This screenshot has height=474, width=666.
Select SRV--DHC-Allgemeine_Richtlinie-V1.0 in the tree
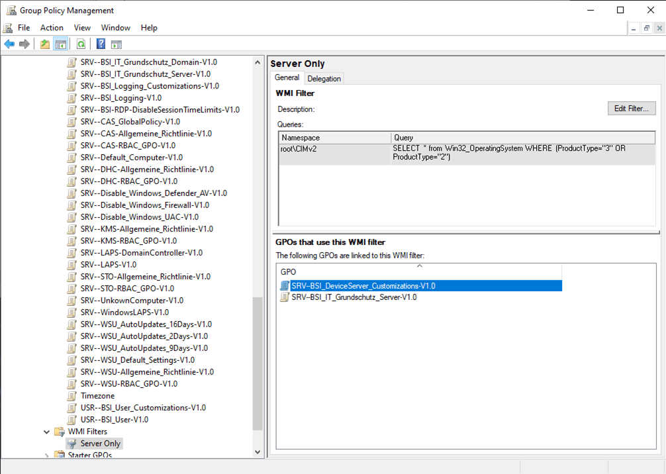click(148, 169)
